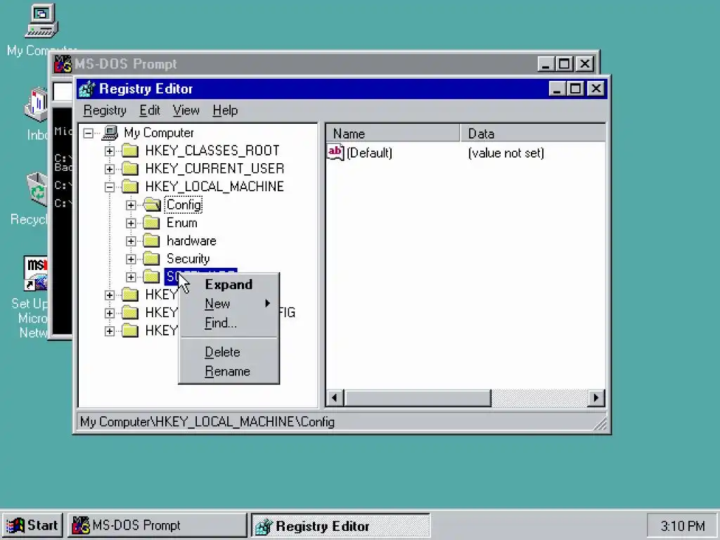Open the Help menu
This screenshot has height=540, width=720.
225,110
